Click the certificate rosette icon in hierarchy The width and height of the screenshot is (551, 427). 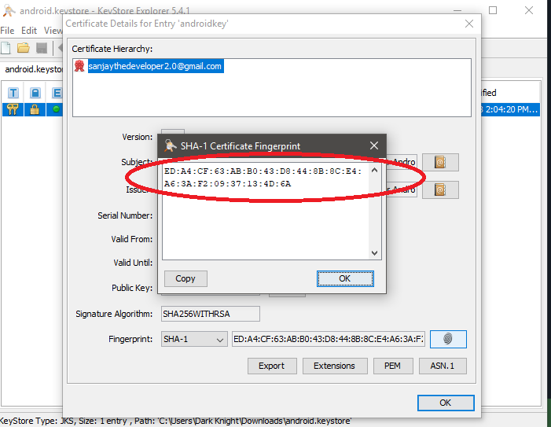[x=79, y=66]
